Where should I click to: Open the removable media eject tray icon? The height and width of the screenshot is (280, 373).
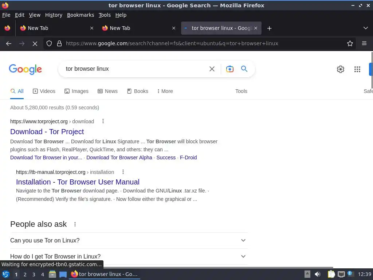307,274
